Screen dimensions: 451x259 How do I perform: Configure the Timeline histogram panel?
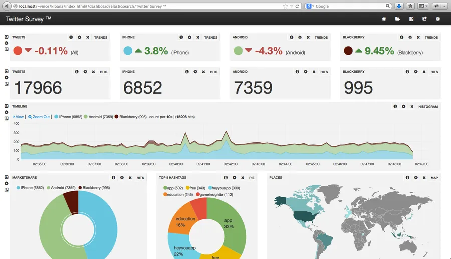[x=404, y=106]
